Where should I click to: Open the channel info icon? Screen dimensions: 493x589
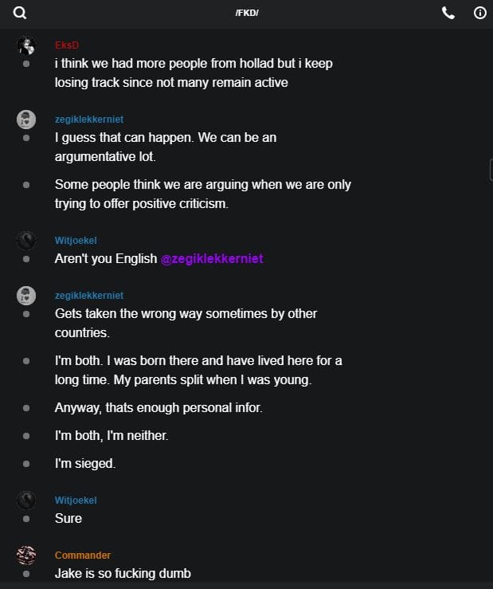pyautogui.click(x=479, y=13)
